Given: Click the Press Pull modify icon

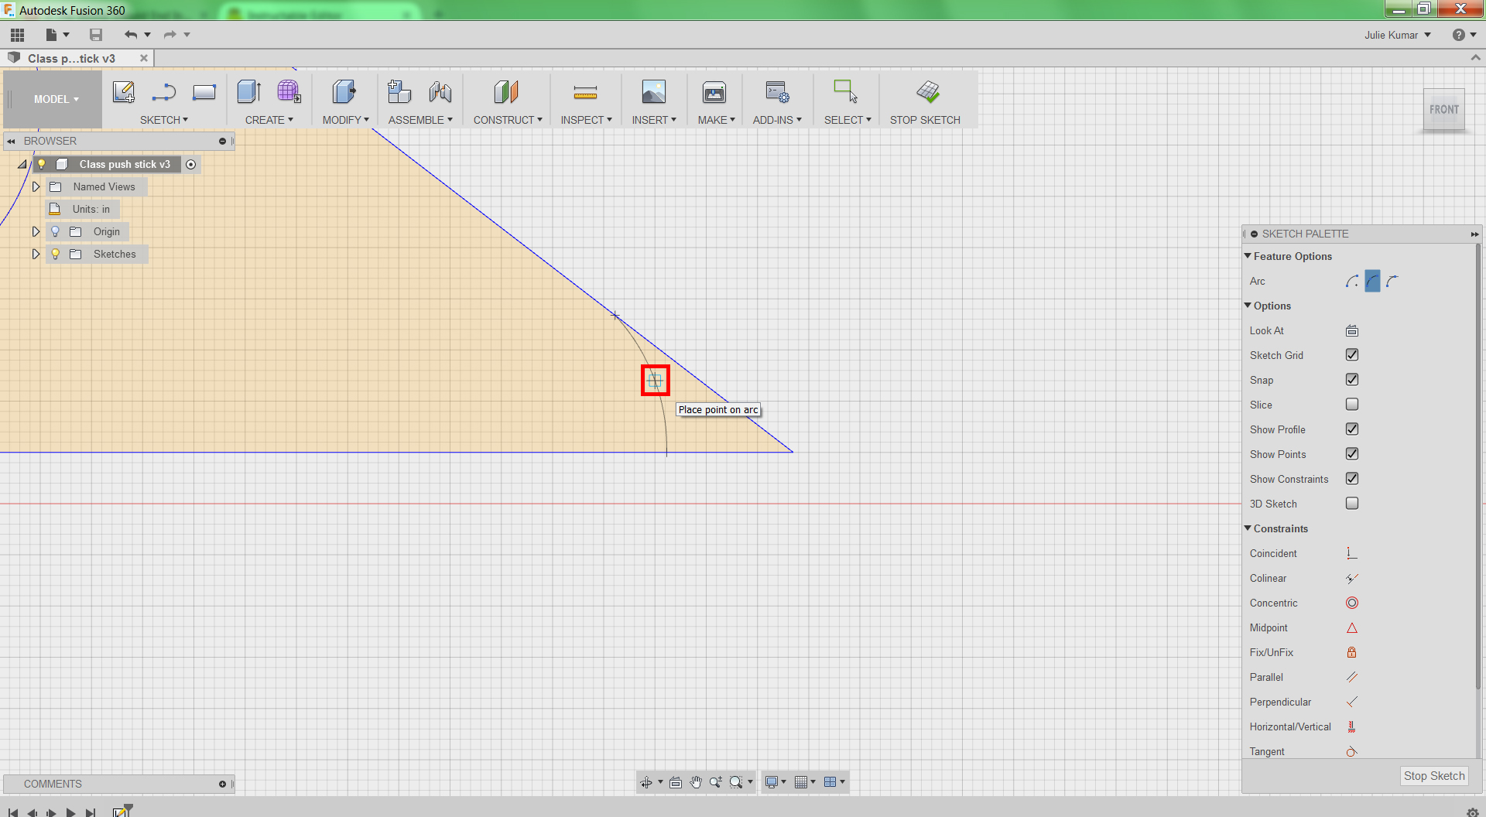Looking at the screenshot, I should click(344, 92).
